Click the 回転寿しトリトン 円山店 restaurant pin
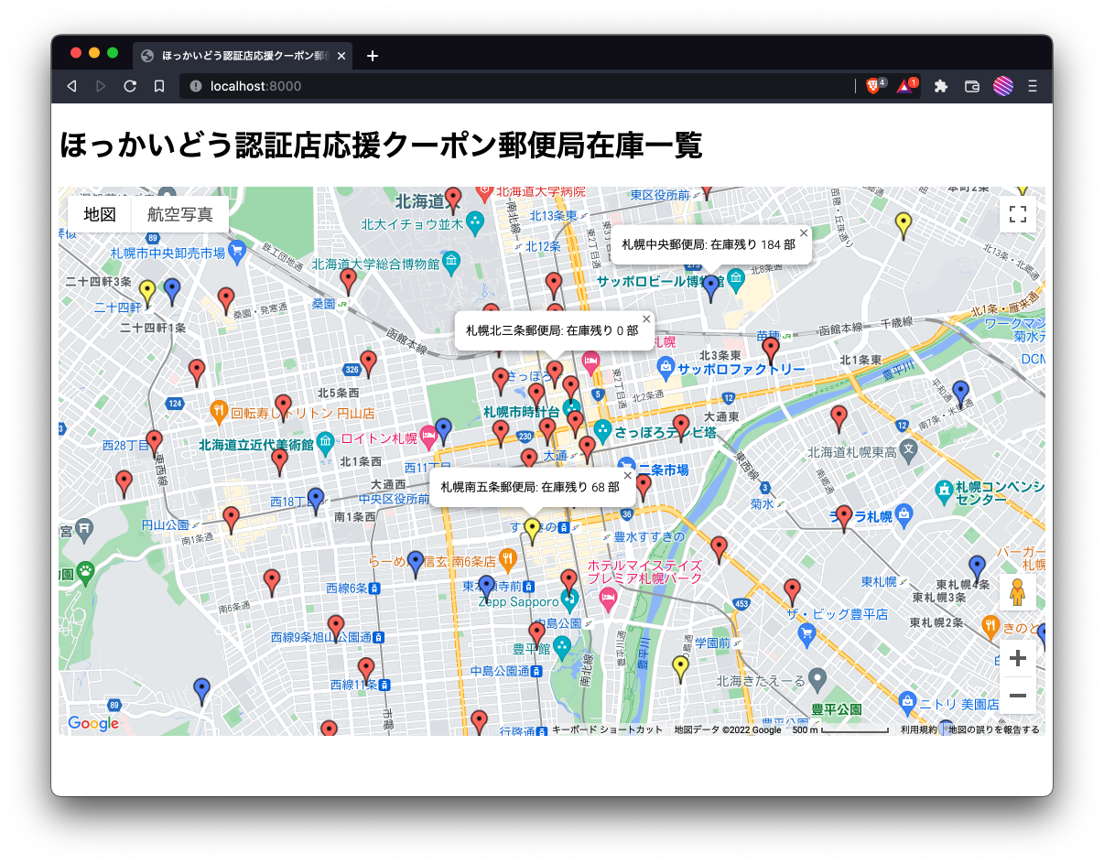 219,413
